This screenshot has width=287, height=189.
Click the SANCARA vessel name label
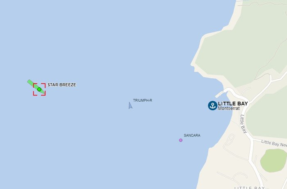pos(192,135)
